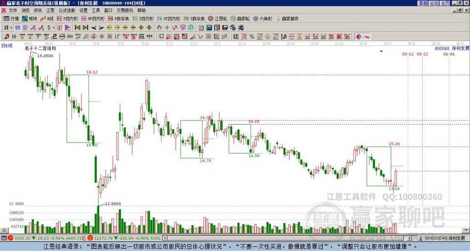The image size is (470, 251).
Task: Open the 六角形 tool
Action: [x=263, y=18]
